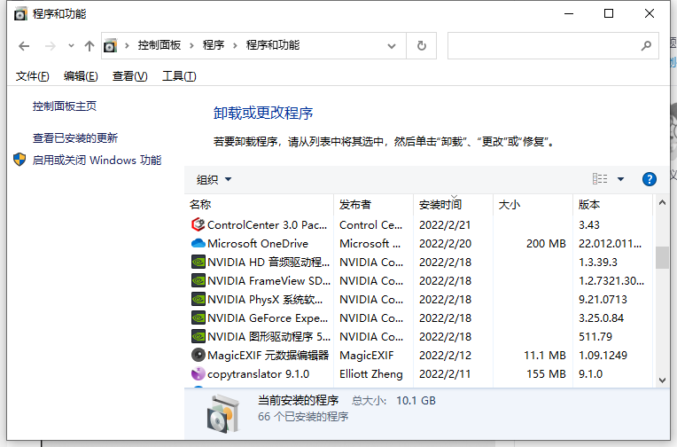Click version 511.79 cell
677x447 pixels.
595,336
